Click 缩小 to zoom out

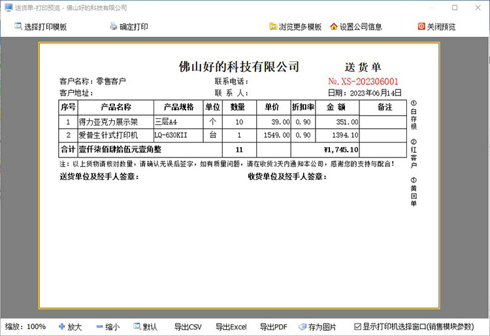click(108, 327)
